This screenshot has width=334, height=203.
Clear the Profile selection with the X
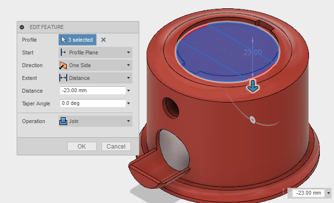click(x=103, y=40)
